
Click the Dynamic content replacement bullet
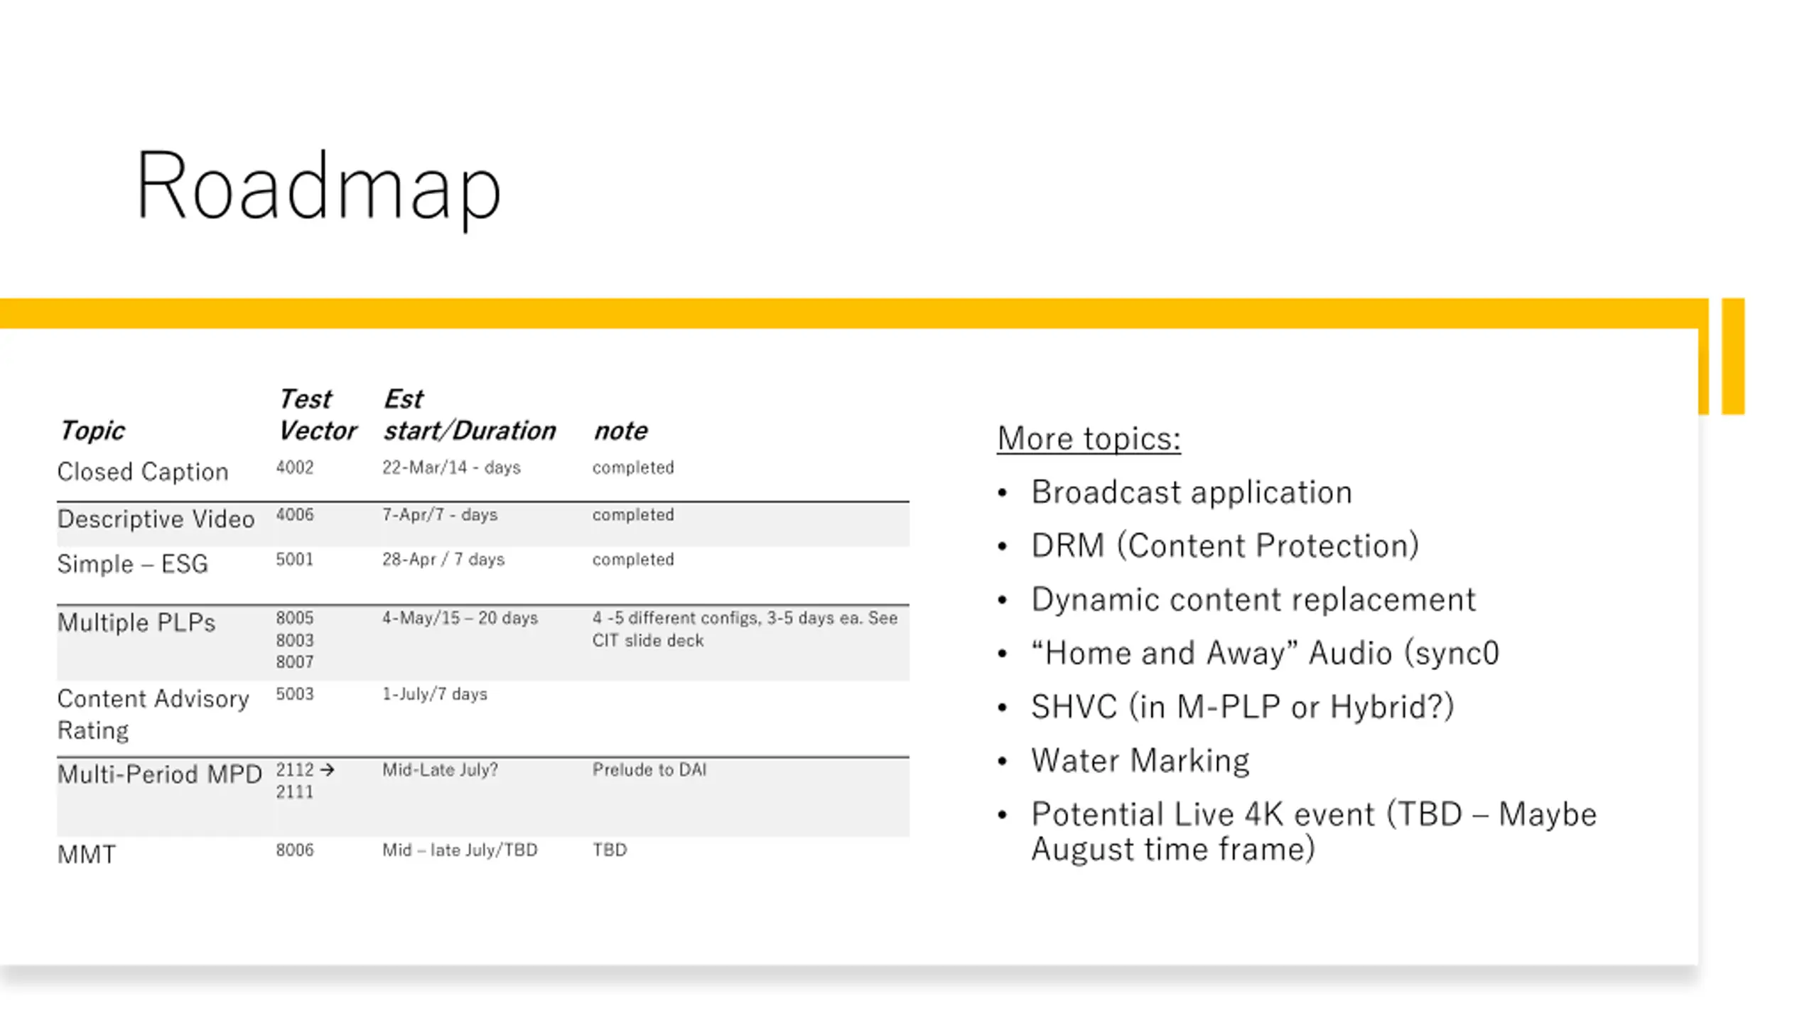point(1253,600)
